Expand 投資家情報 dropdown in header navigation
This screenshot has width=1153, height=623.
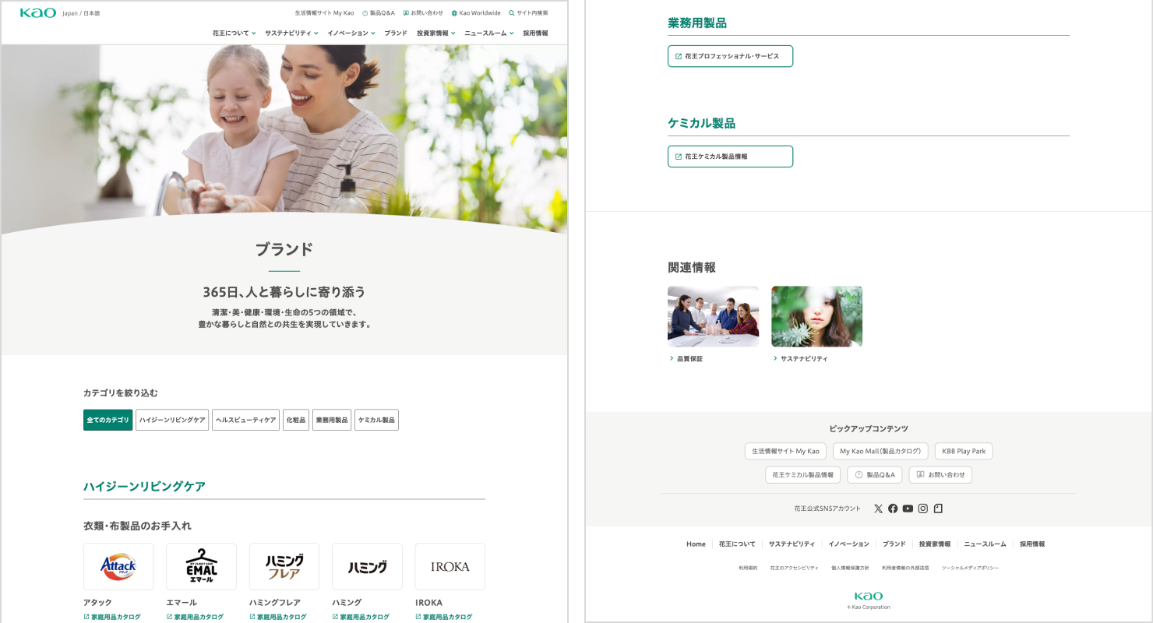(436, 33)
